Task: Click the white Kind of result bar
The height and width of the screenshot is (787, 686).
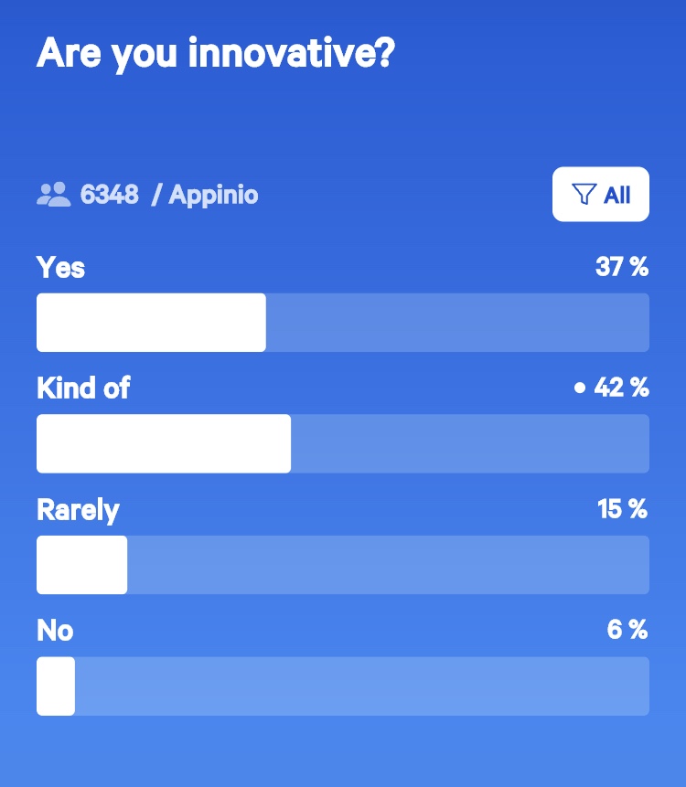Action: coord(164,443)
